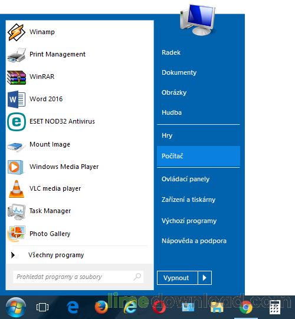Screen dimensions: 295x319
Task: Click the computer picture atop the Start menu
Action: point(198,20)
